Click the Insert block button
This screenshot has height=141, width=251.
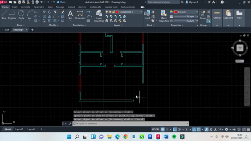point(147,15)
